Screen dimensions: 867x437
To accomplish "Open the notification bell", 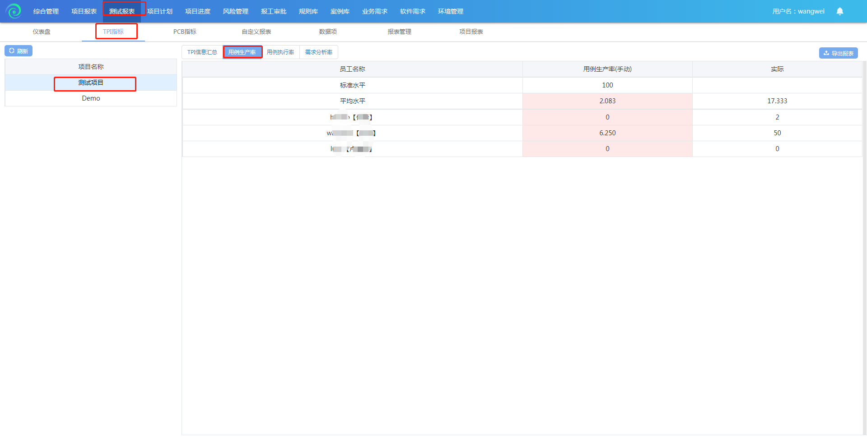I will point(839,11).
